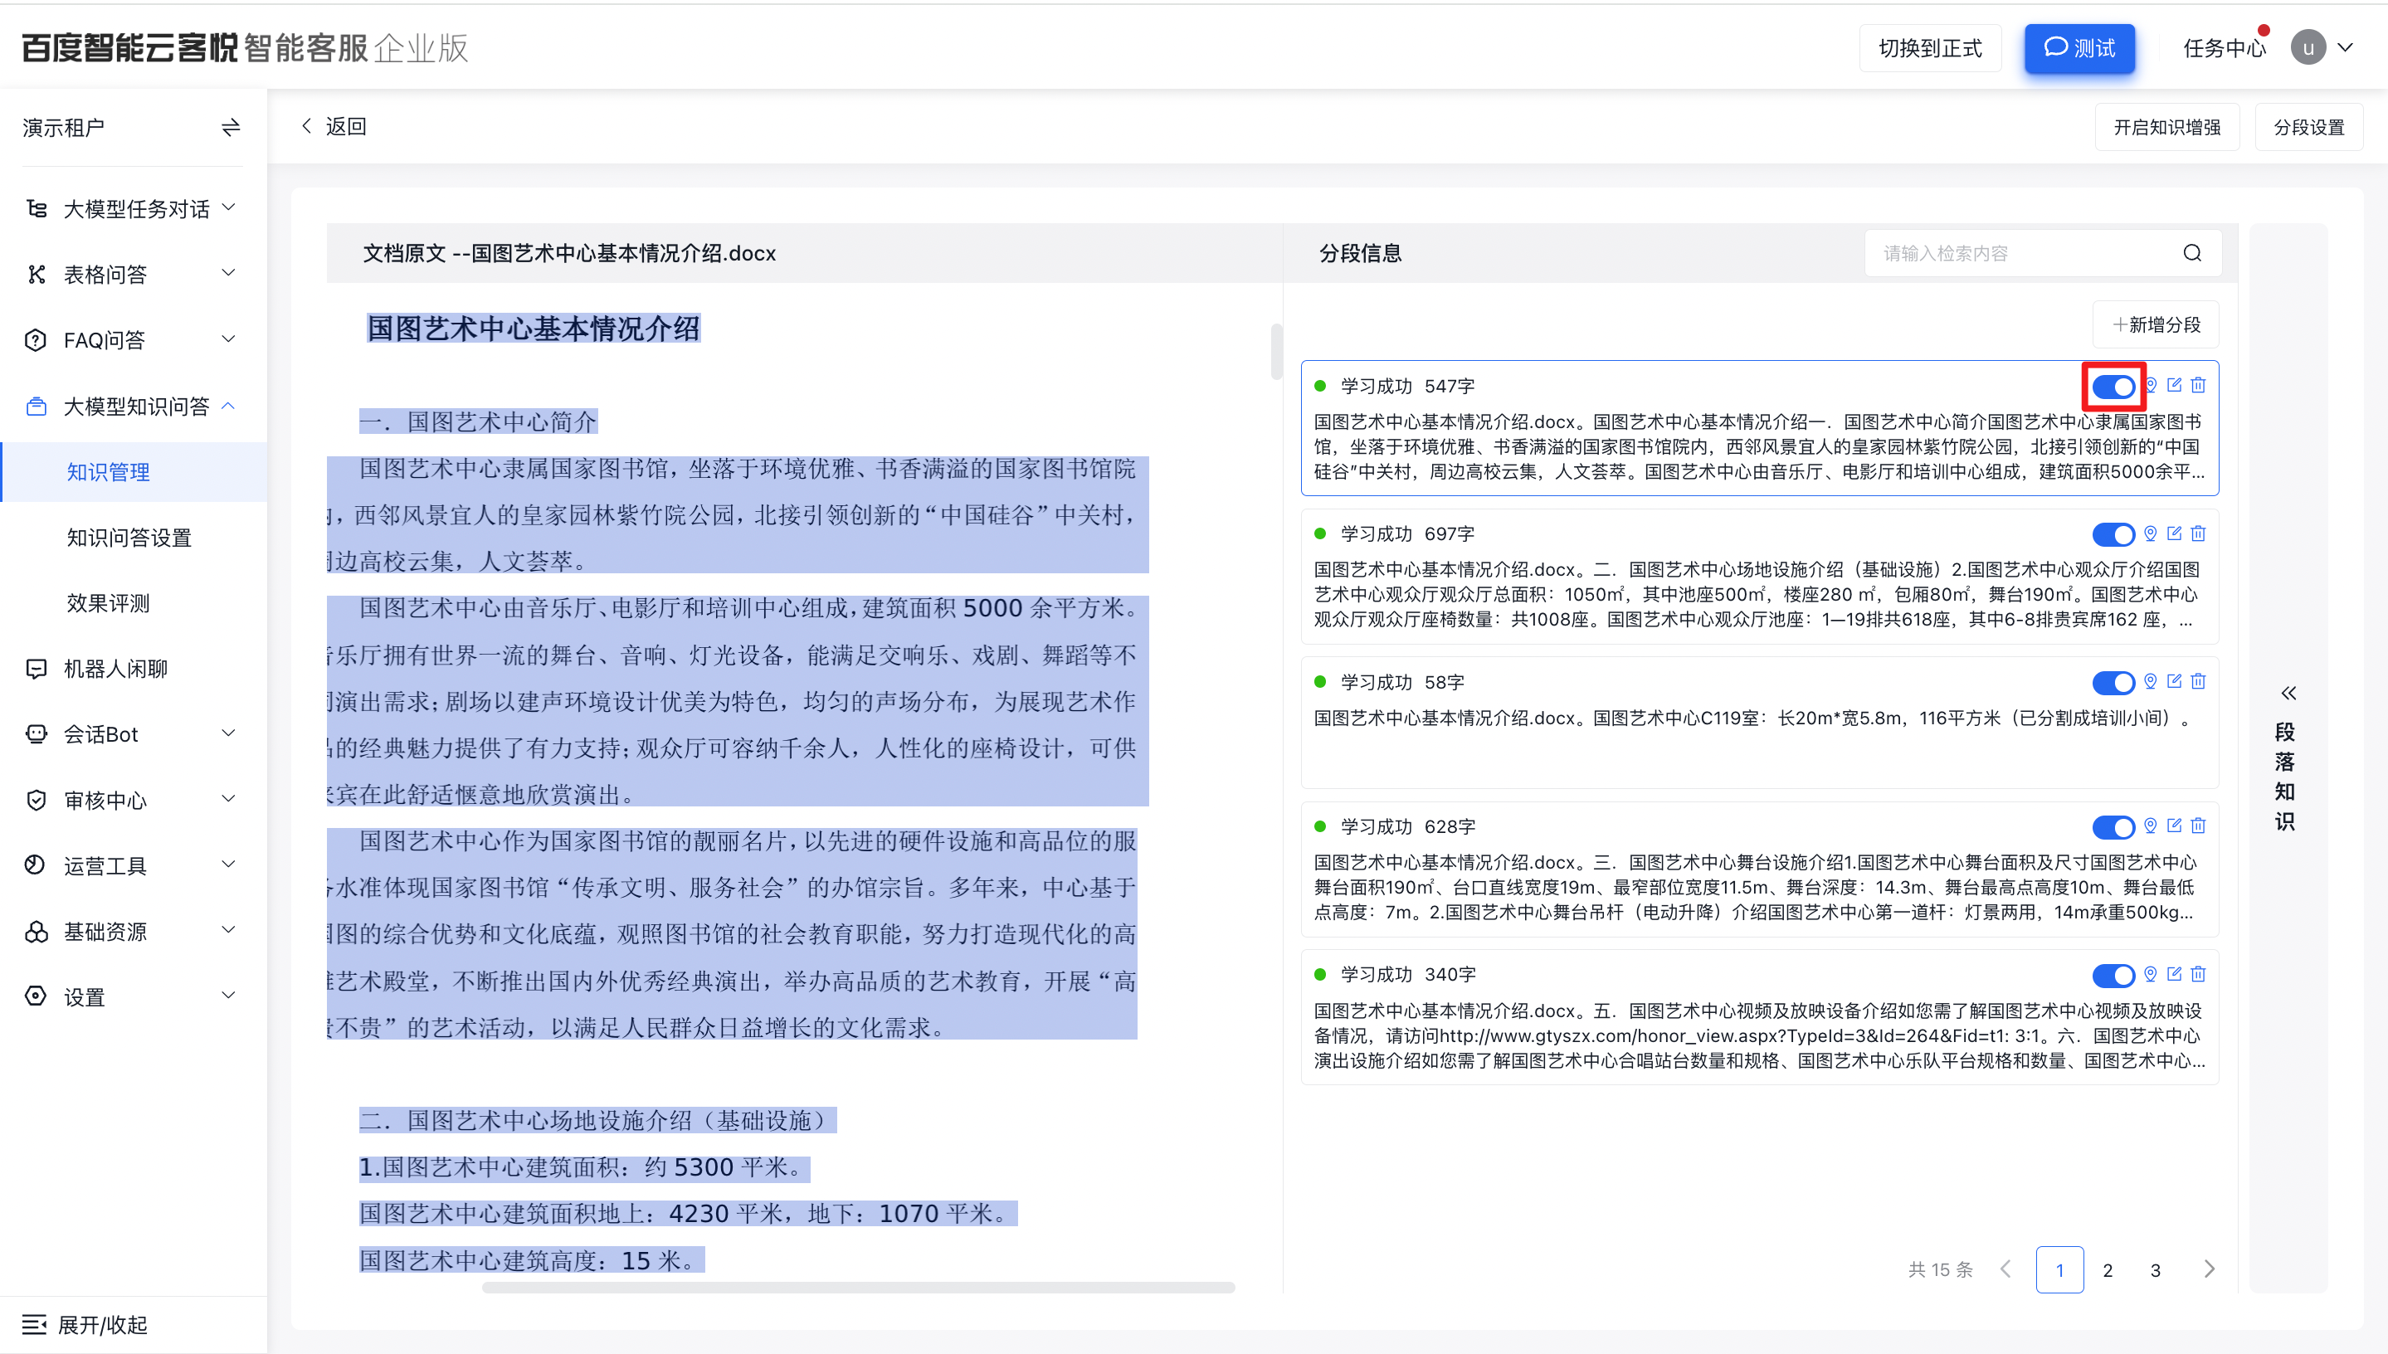
Task: Click 新增分段 button
Action: 2157,324
